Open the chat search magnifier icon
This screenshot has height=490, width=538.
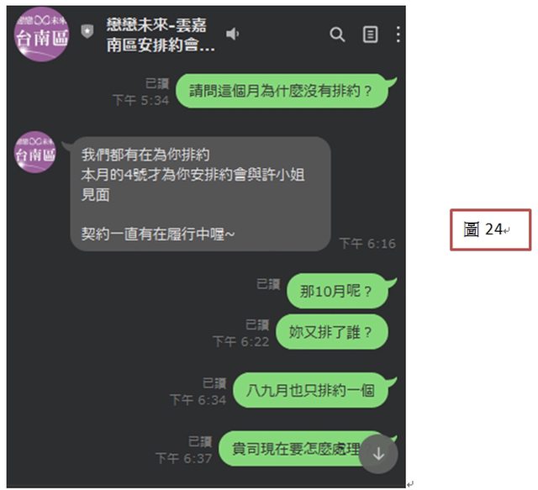337,34
